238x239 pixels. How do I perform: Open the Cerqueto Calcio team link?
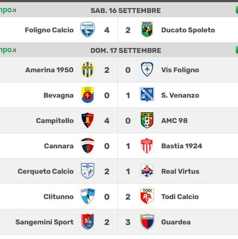45,172
